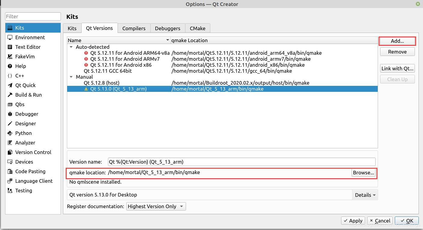Open the C++ braces icon
Image resolution: width=423 pixels, height=230 pixels.
[10, 76]
